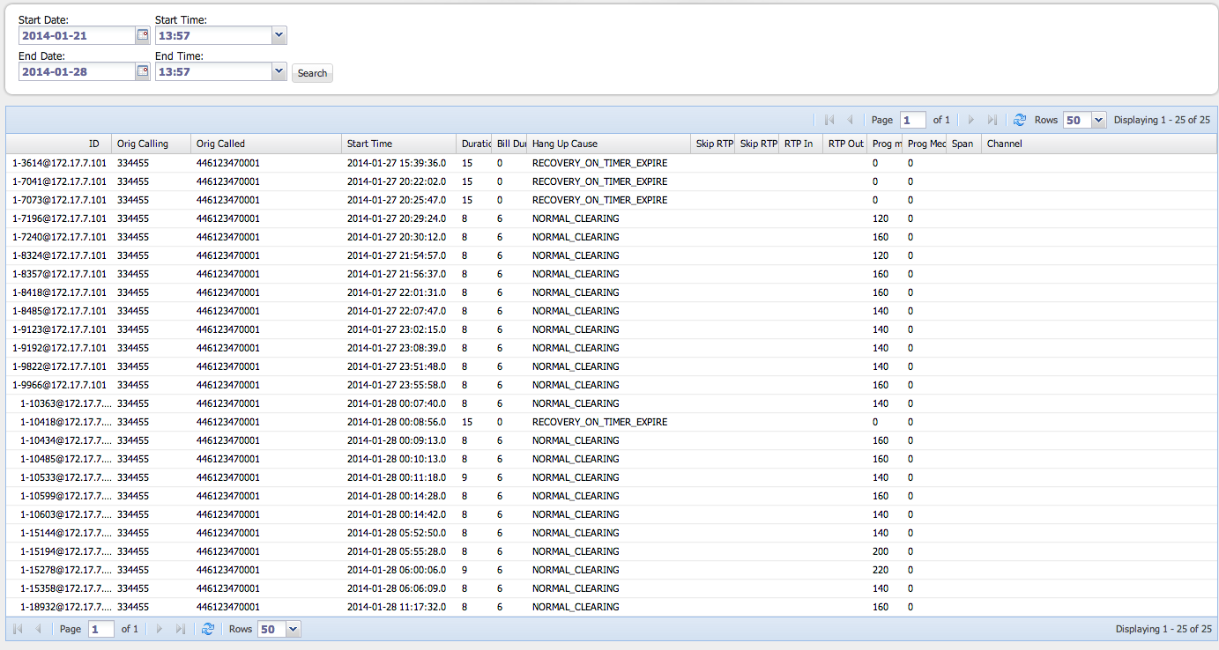
Task: Sort by the Duration column header
Action: (x=474, y=144)
